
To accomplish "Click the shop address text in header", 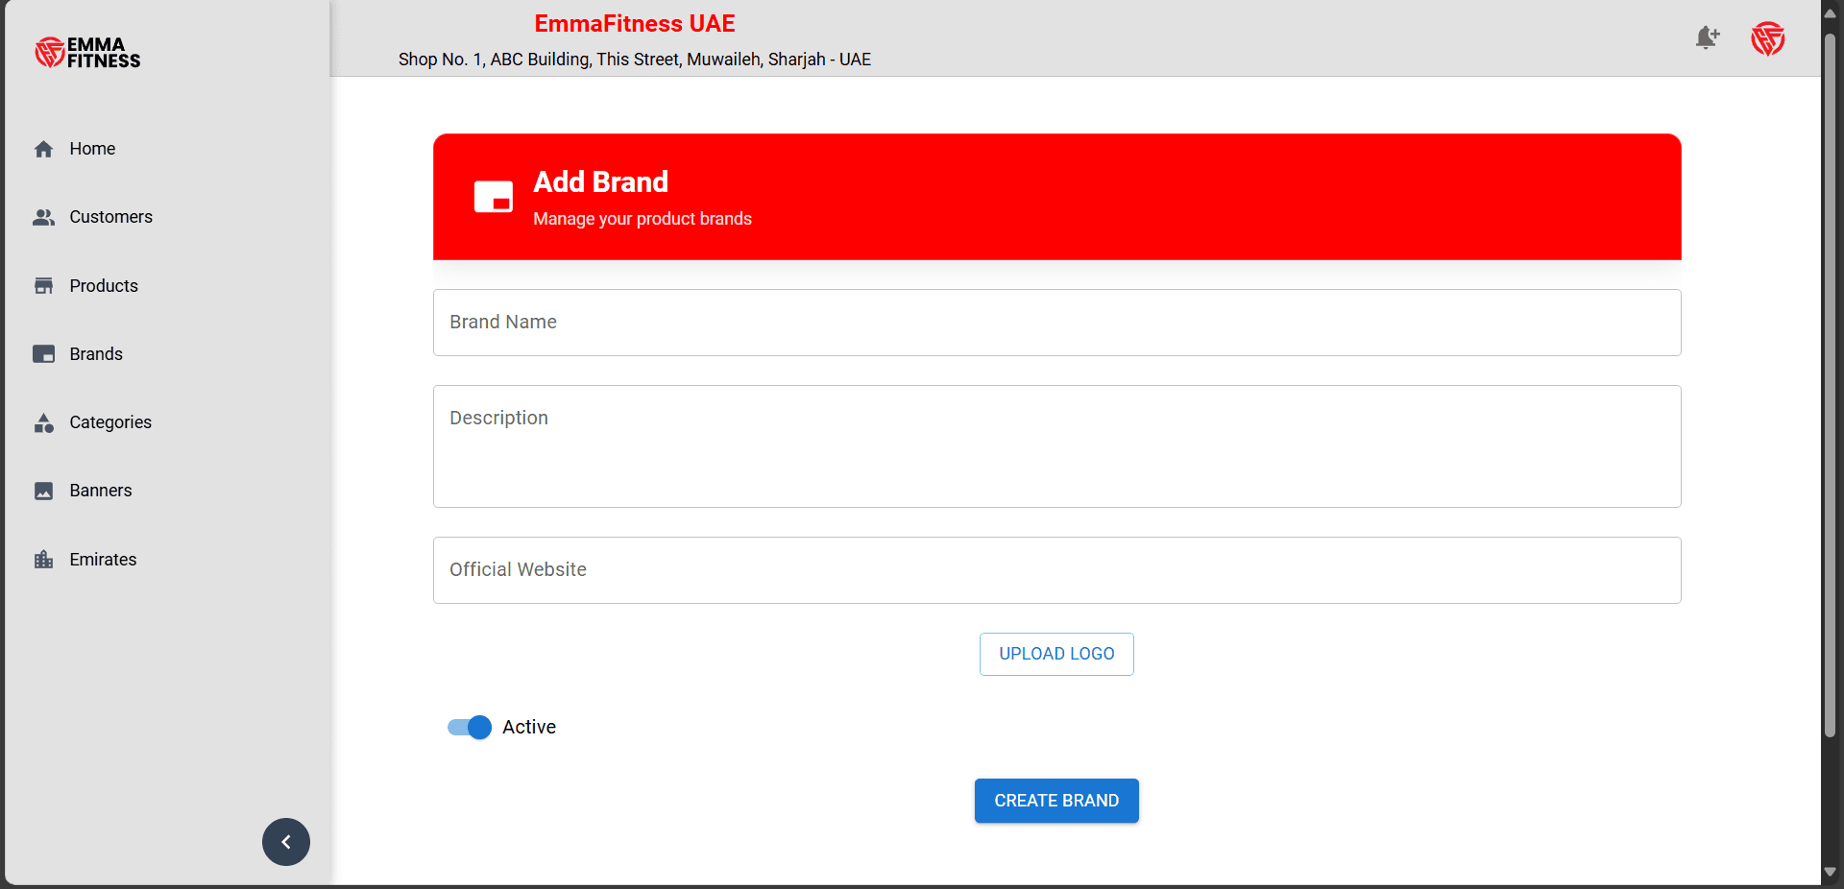I will (x=635, y=60).
